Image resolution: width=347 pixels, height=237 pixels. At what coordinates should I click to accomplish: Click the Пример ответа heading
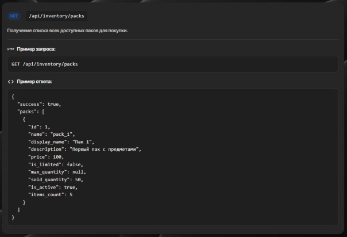[34, 82]
